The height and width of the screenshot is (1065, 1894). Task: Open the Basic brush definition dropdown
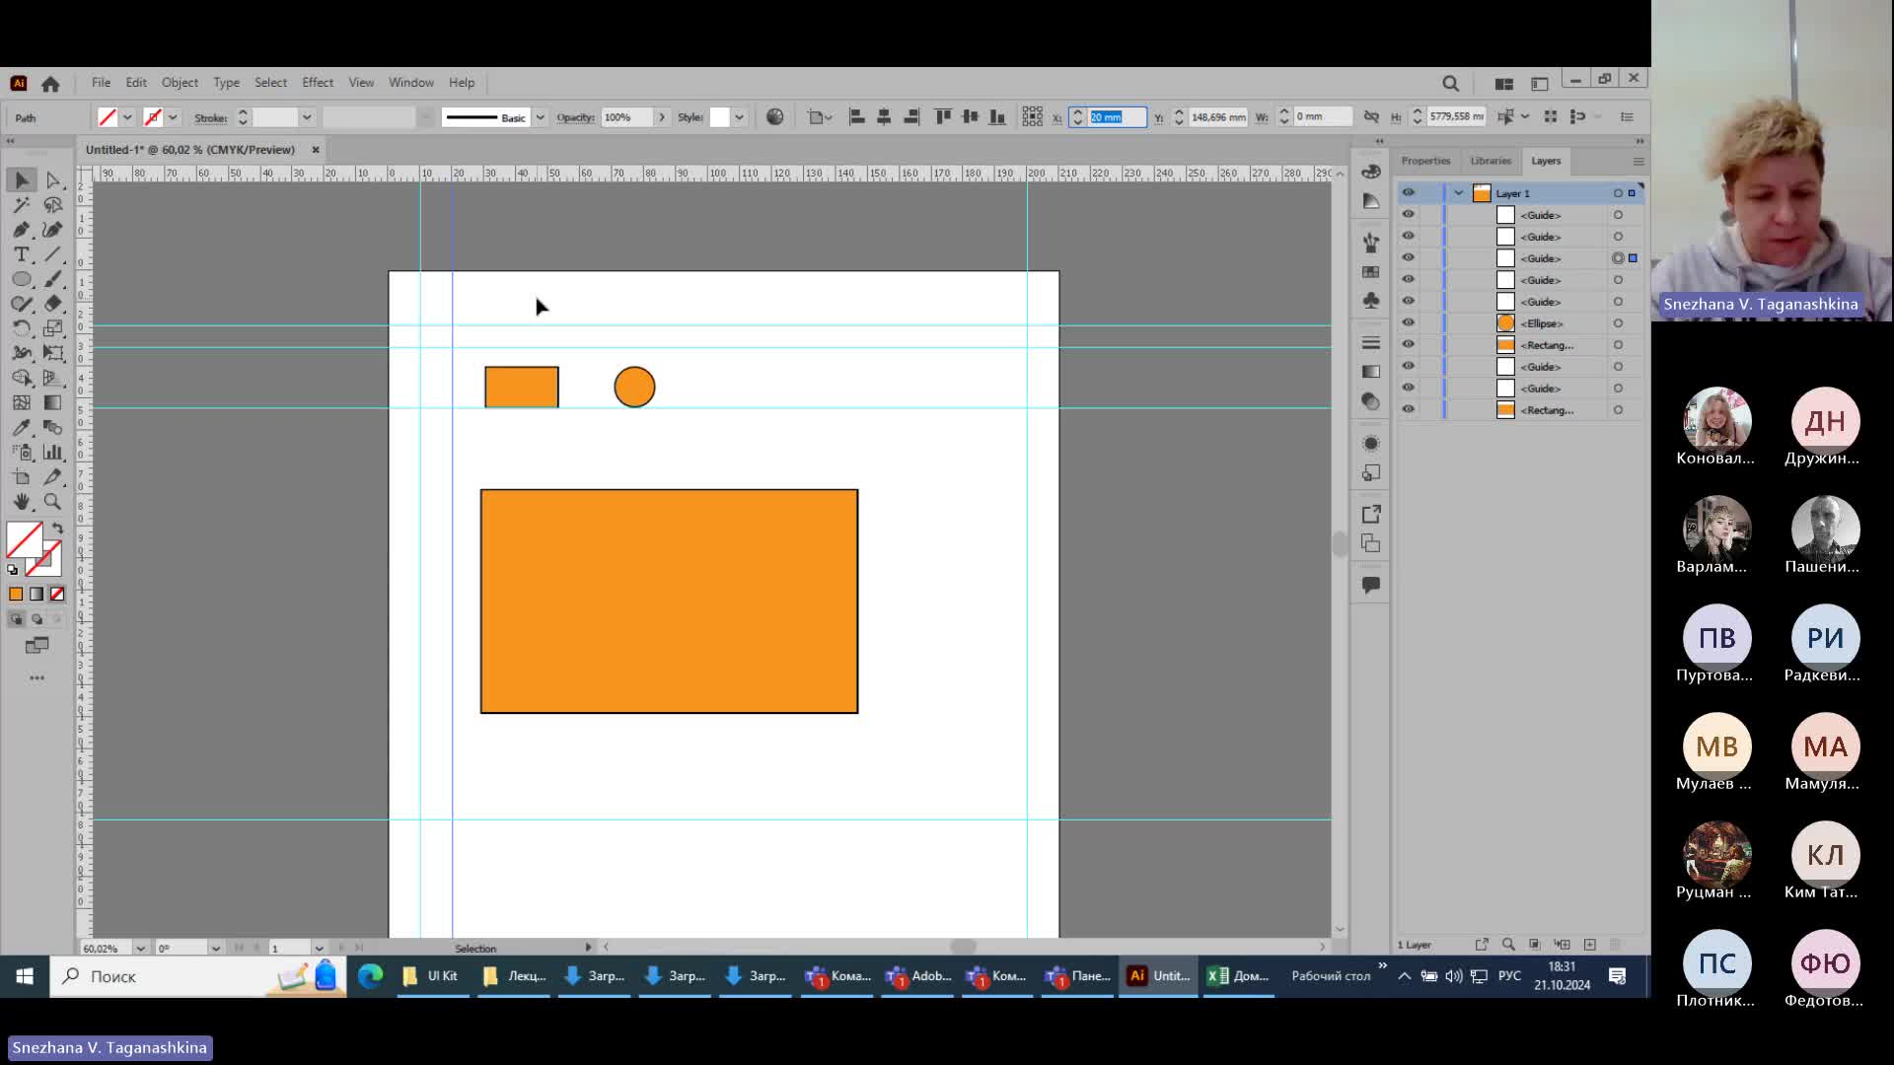pyautogui.click(x=540, y=117)
